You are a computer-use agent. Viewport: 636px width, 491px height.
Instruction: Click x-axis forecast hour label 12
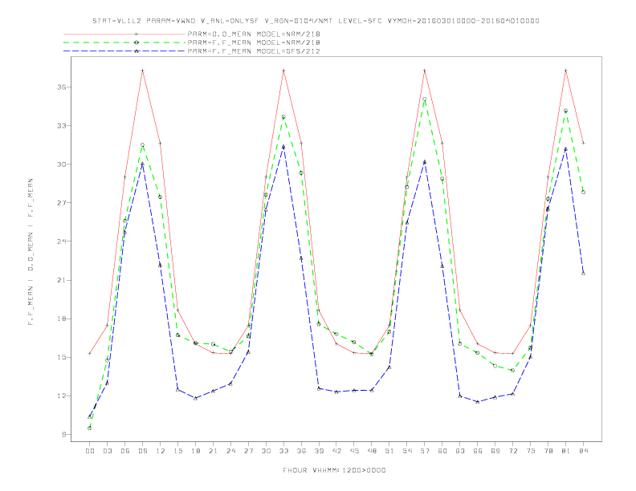tap(161, 451)
